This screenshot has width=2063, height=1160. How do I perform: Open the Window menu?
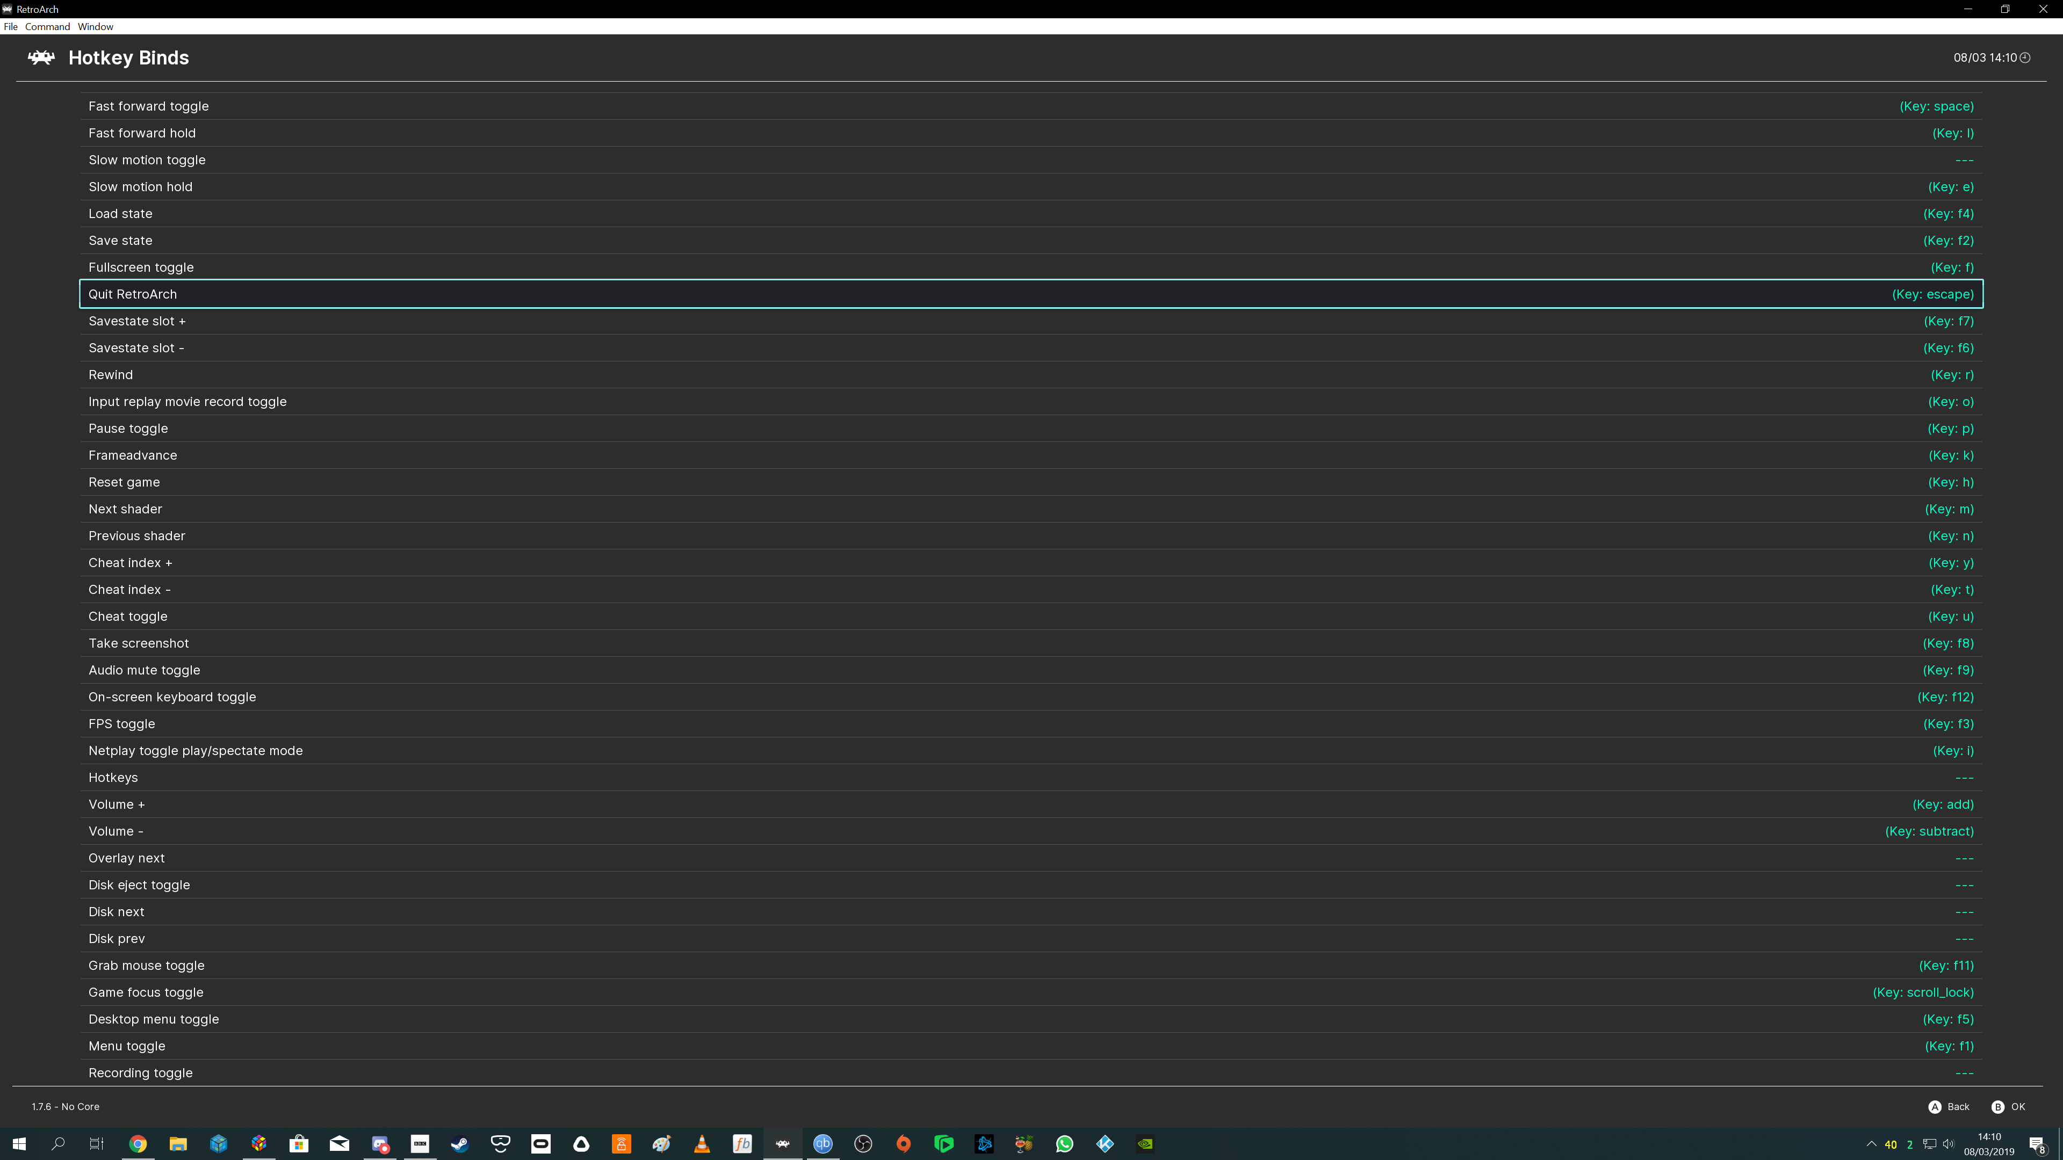click(95, 26)
